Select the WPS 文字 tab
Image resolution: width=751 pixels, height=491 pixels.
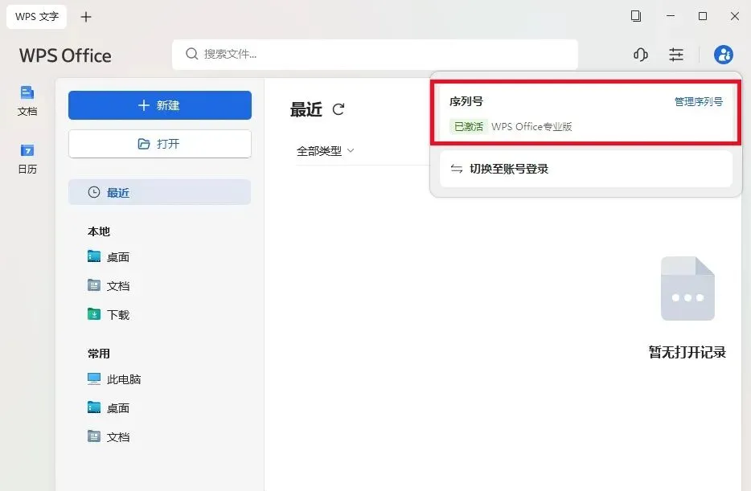pos(37,17)
